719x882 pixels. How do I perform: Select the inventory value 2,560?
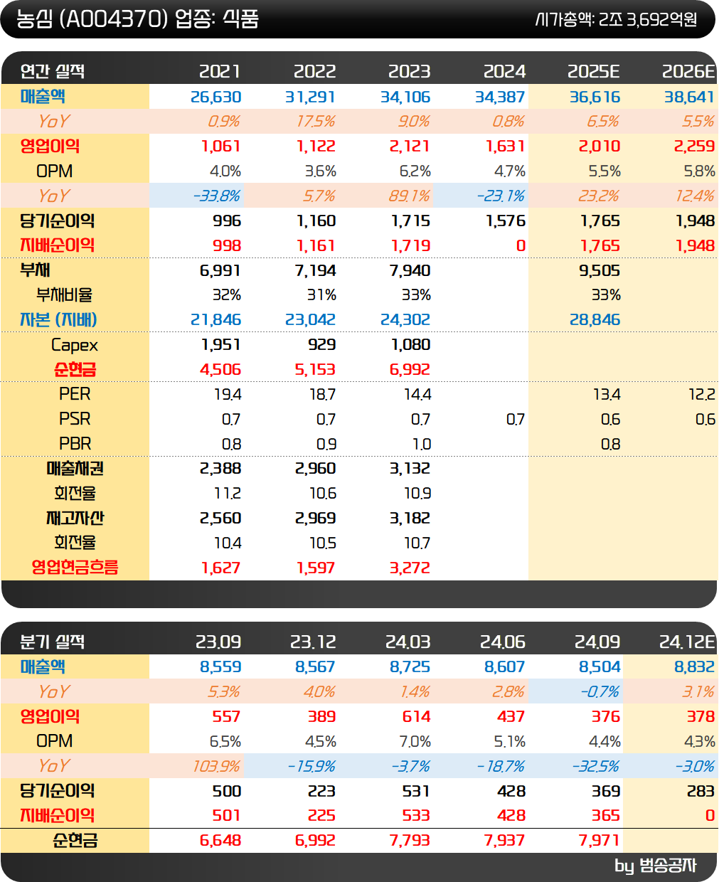point(220,518)
